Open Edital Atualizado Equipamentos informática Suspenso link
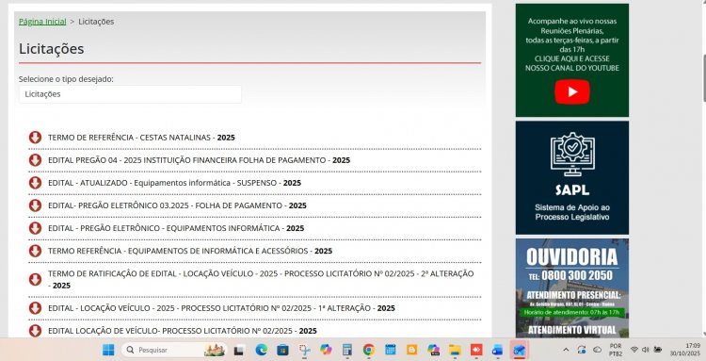Viewport: 706px width, 361px height. click(x=175, y=183)
